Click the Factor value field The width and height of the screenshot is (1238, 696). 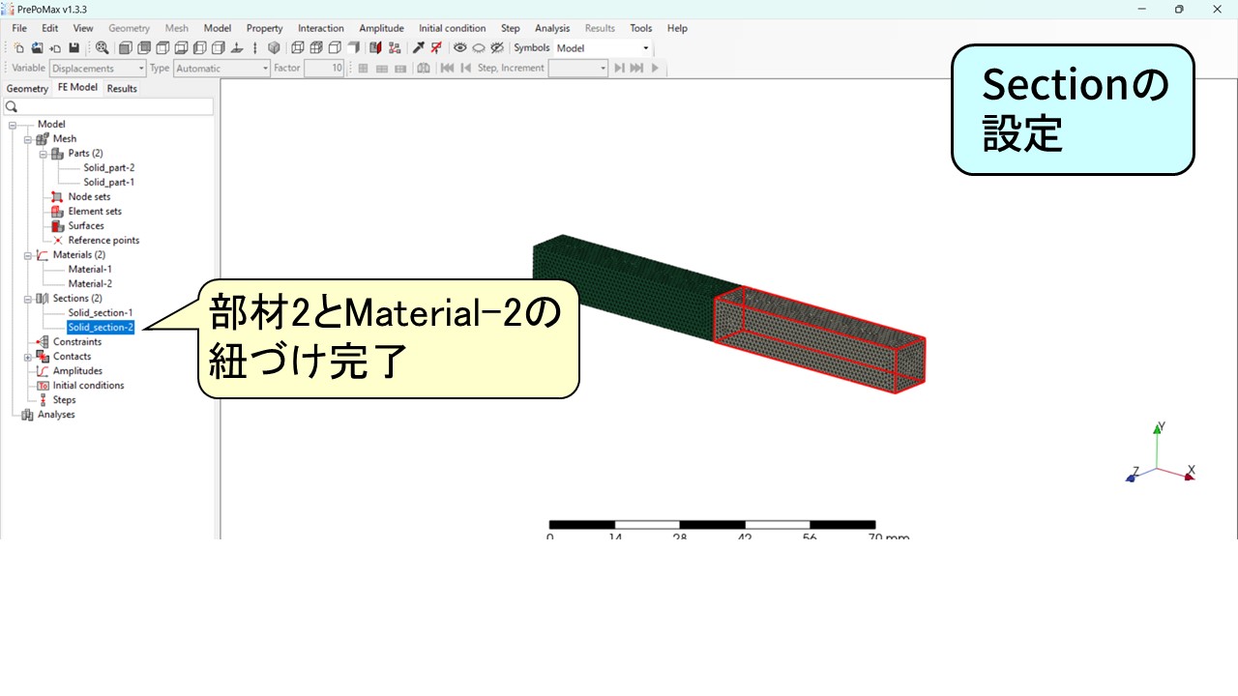click(x=324, y=69)
